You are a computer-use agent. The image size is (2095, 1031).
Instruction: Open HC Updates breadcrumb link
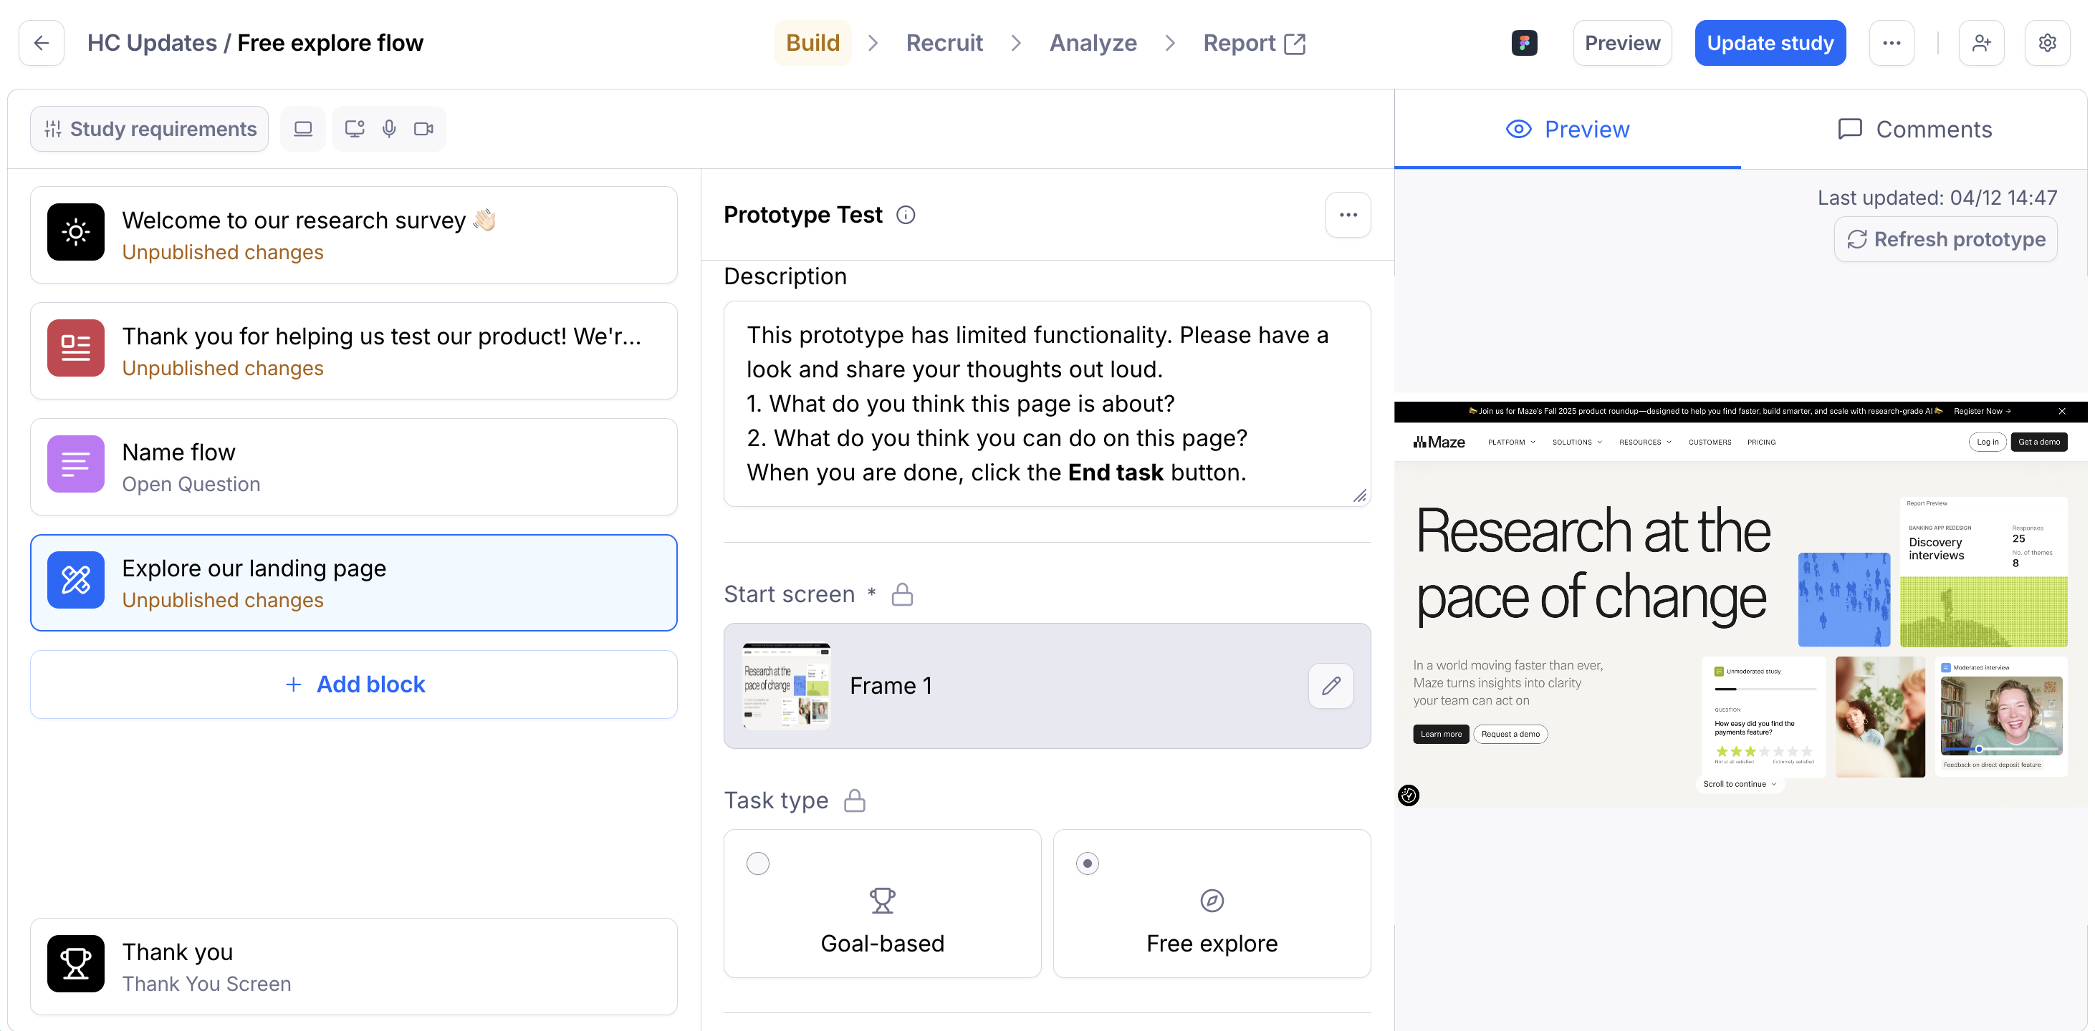click(x=152, y=43)
